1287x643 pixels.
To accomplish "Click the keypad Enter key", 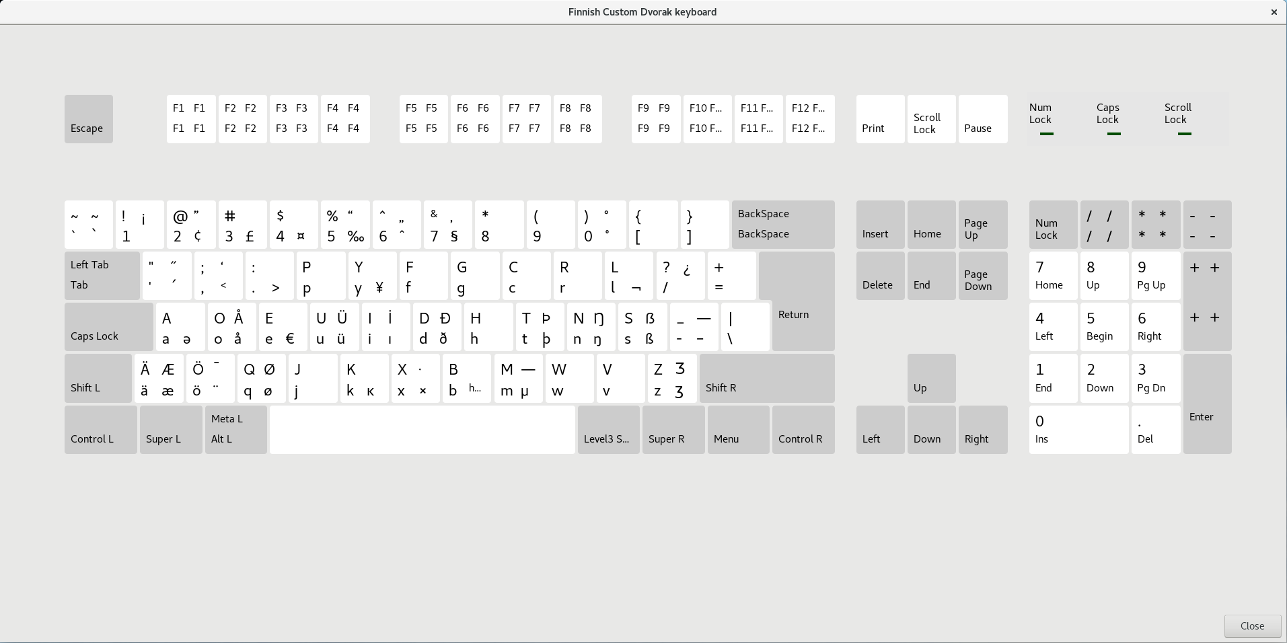I will point(1208,404).
